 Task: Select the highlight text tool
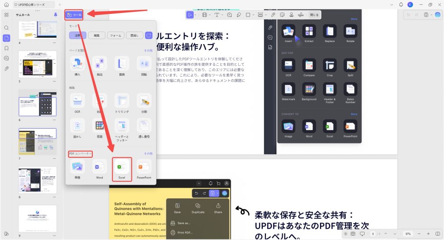(205, 15)
